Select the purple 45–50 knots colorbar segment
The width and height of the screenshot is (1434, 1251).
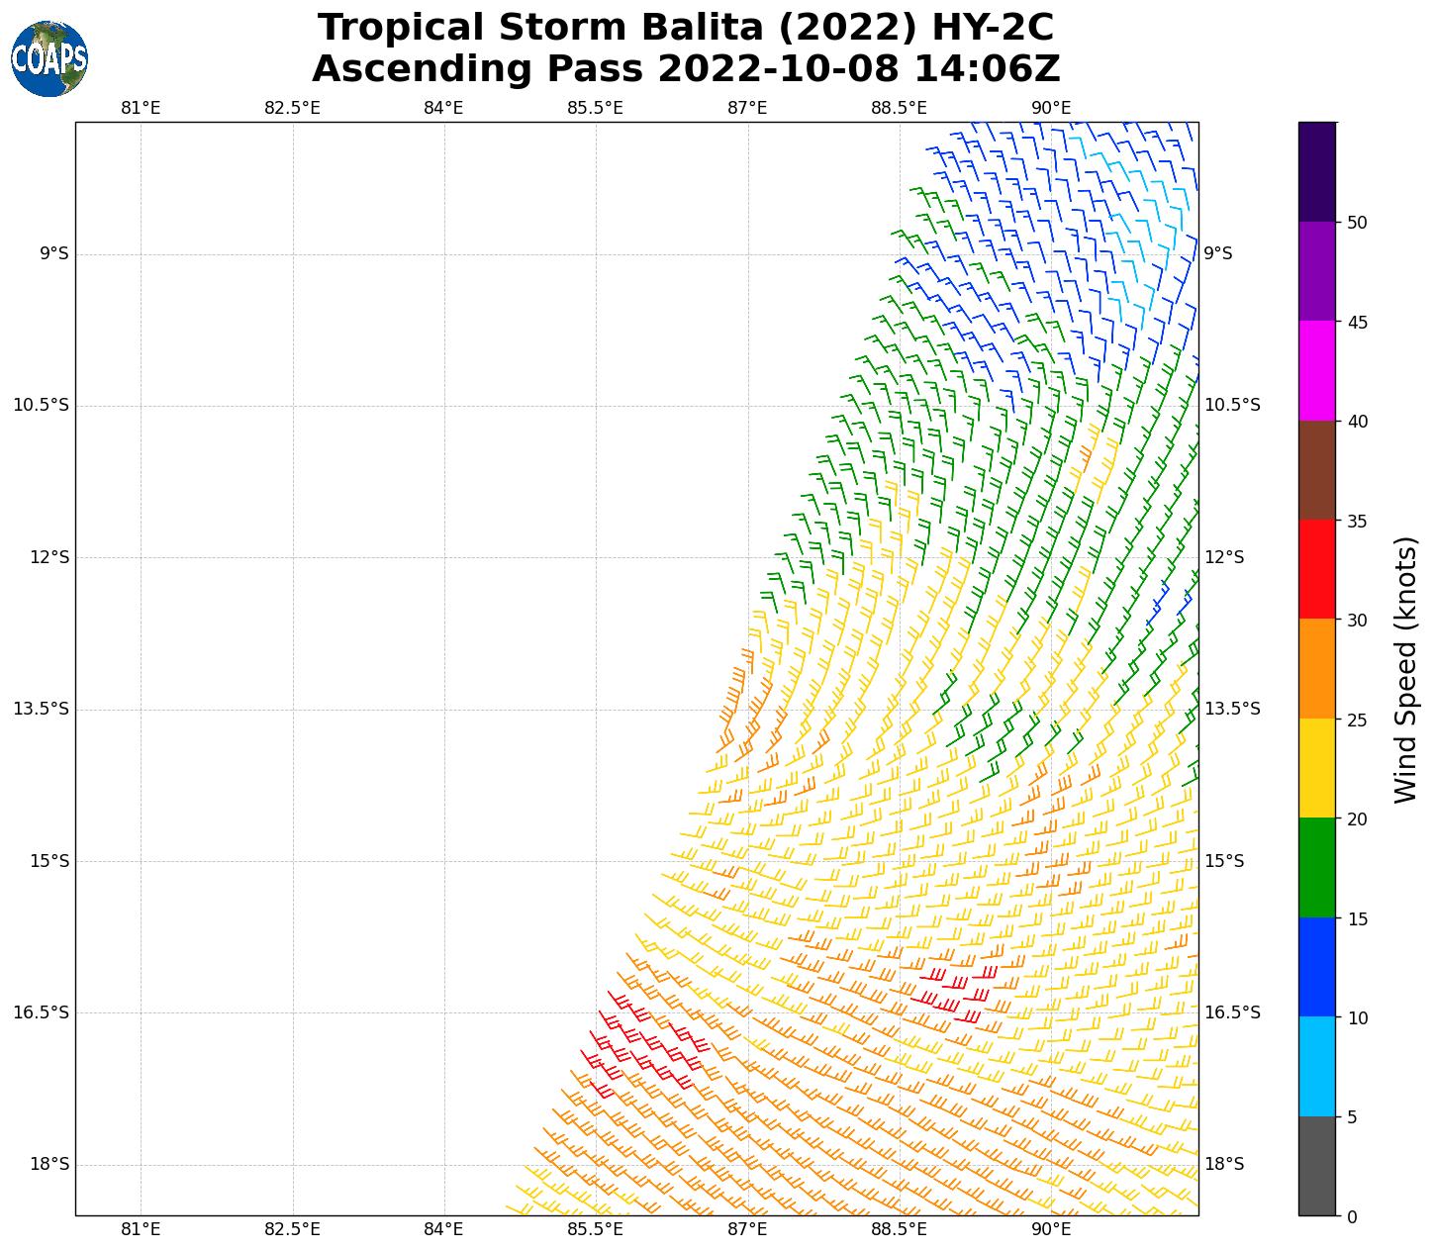[x=1316, y=271]
